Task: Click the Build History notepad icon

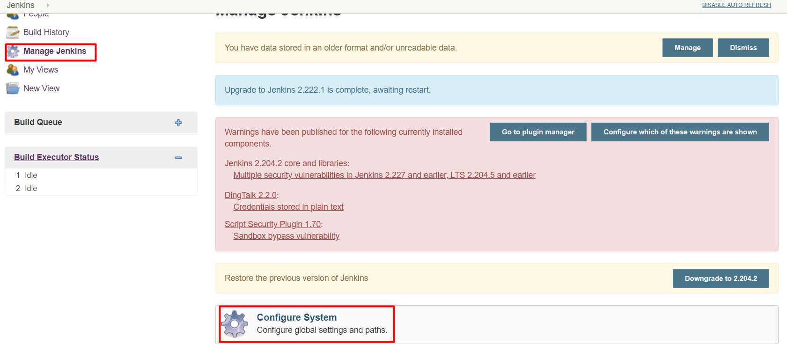Action: coord(13,32)
